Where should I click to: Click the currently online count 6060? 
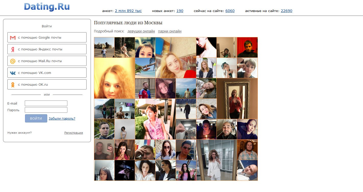tap(230, 11)
